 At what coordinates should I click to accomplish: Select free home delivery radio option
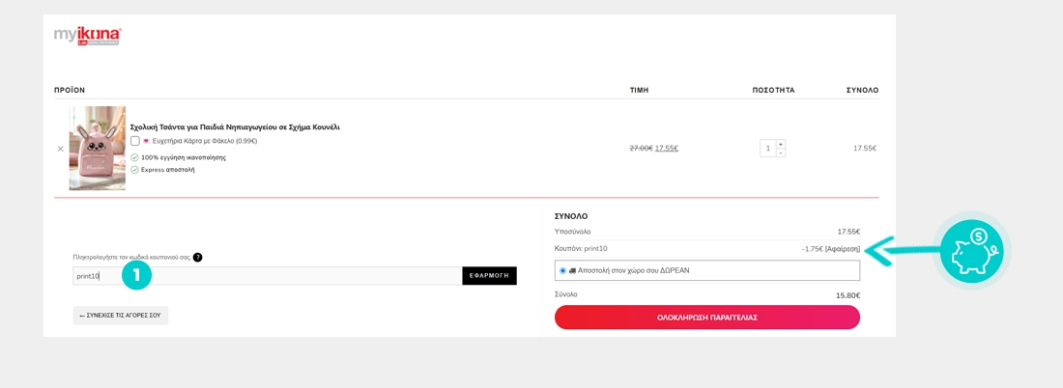(562, 270)
